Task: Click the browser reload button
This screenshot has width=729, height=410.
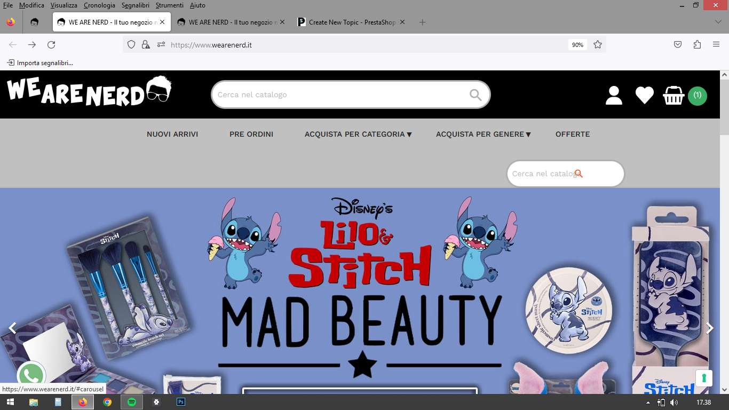Action: [51, 45]
